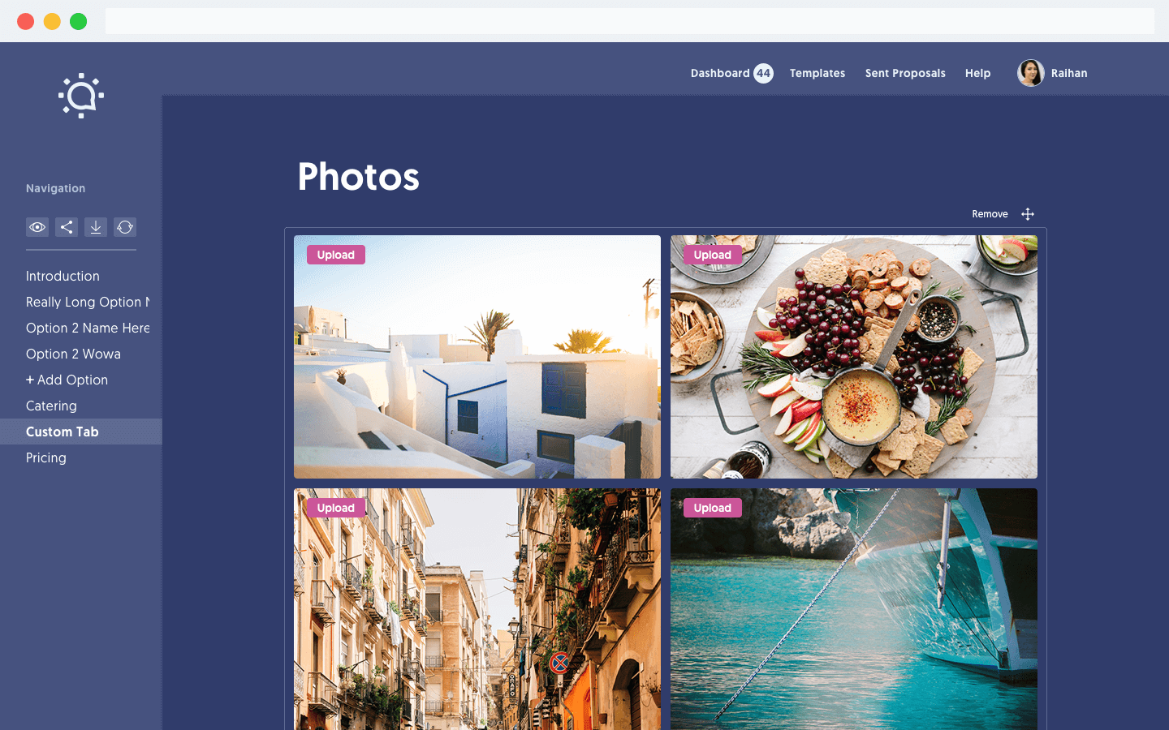The height and width of the screenshot is (730, 1169).
Task: Click the download proposal icon
Action: click(96, 227)
